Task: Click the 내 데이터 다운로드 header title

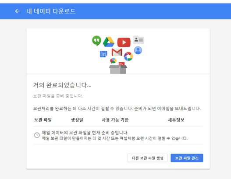Action: click(x=51, y=11)
